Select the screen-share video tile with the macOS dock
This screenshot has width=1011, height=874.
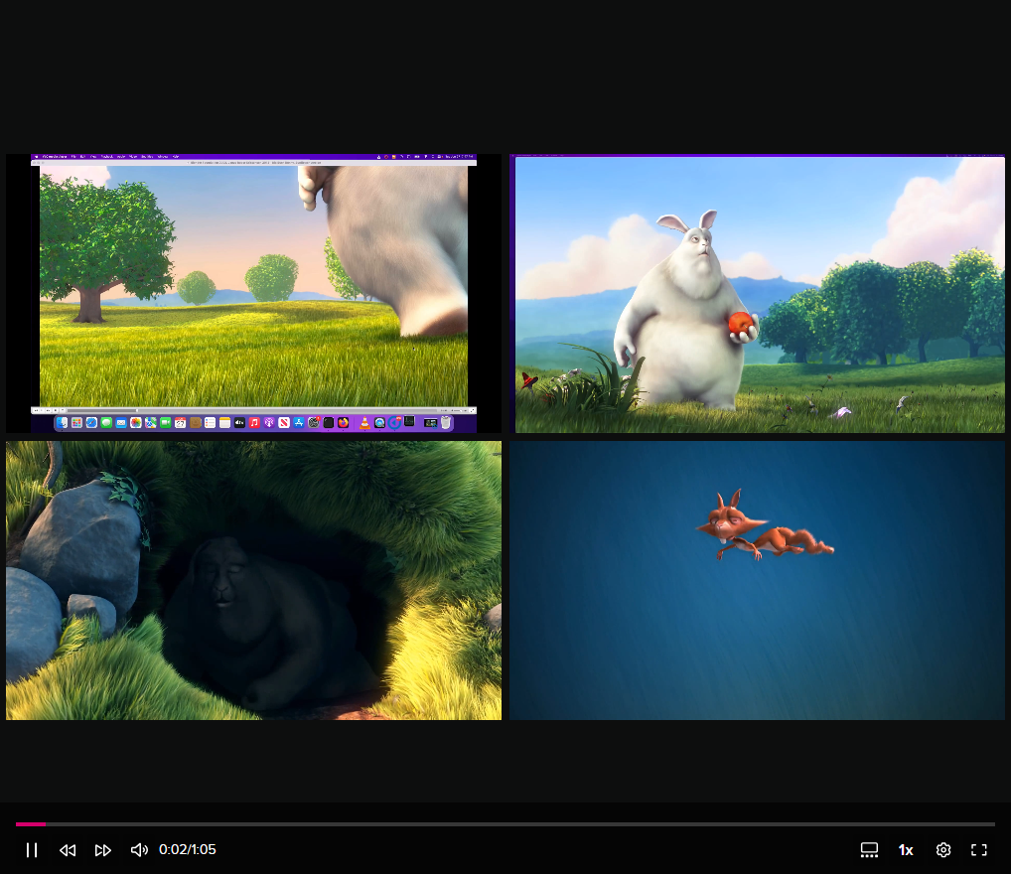[254, 293]
